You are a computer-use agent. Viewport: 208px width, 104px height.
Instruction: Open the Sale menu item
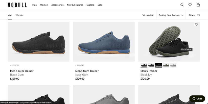(100, 5)
